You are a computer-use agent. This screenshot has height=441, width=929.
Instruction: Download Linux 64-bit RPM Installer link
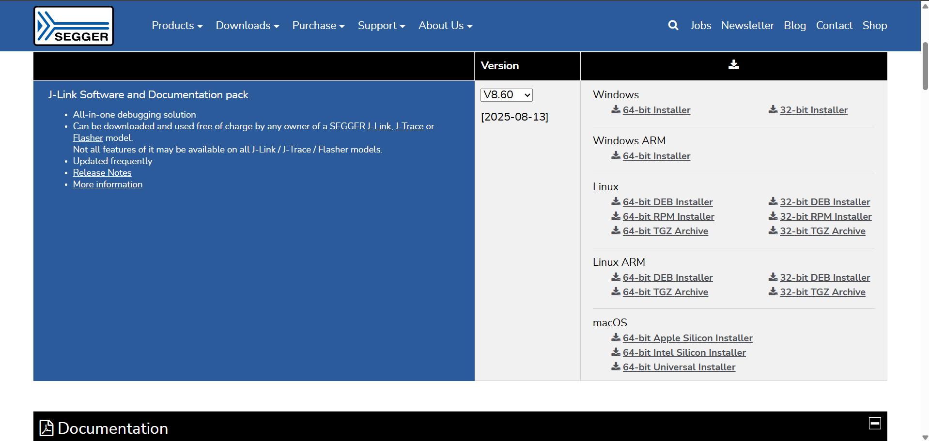[668, 216]
